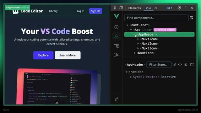Click the inspect element picker icon

tap(114, 8)
